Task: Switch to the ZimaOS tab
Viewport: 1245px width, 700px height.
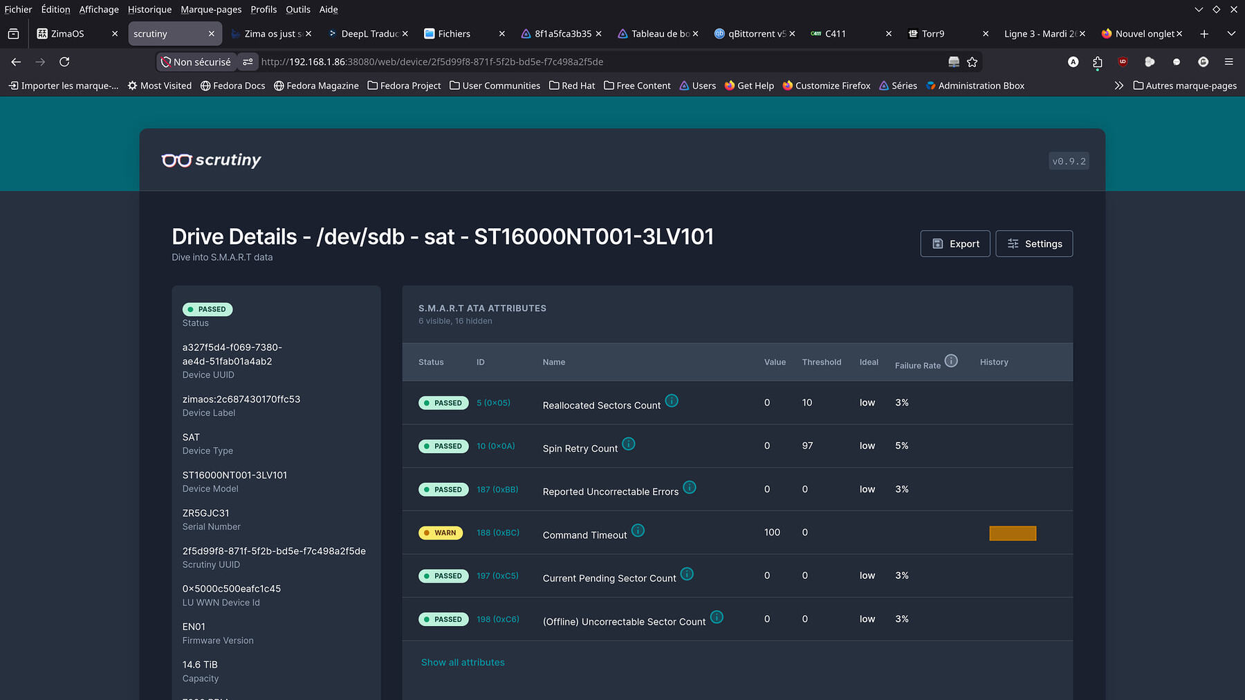Action: pyautogui.click(x=77, y=33)
